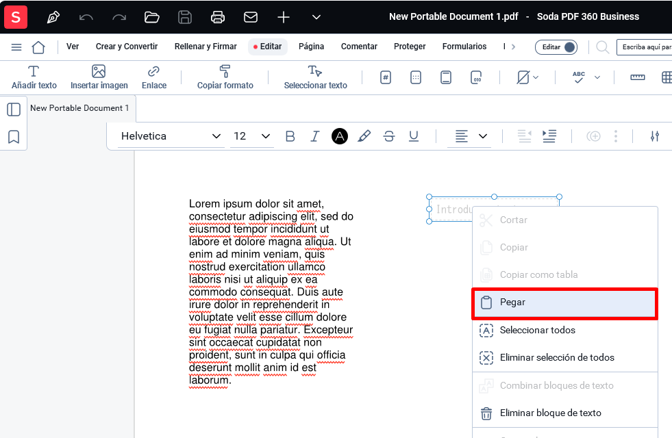Image resolution: width=672 pixels, height=438 pixels.
Task: Focus the Escriba aquí search field
Action: click(644, 47)
